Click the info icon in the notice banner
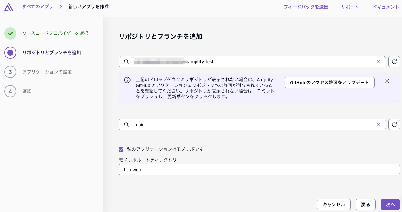402x212 pixels. pos(127,80)
